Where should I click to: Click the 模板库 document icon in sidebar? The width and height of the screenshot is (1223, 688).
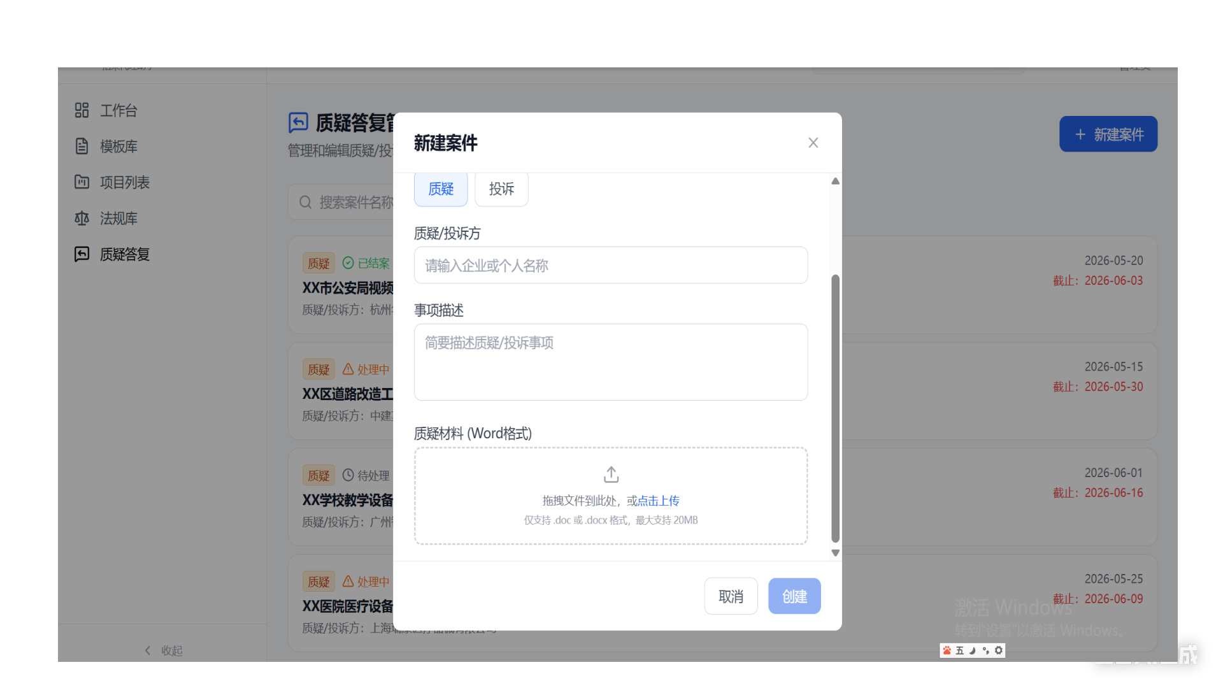[82, 146]
